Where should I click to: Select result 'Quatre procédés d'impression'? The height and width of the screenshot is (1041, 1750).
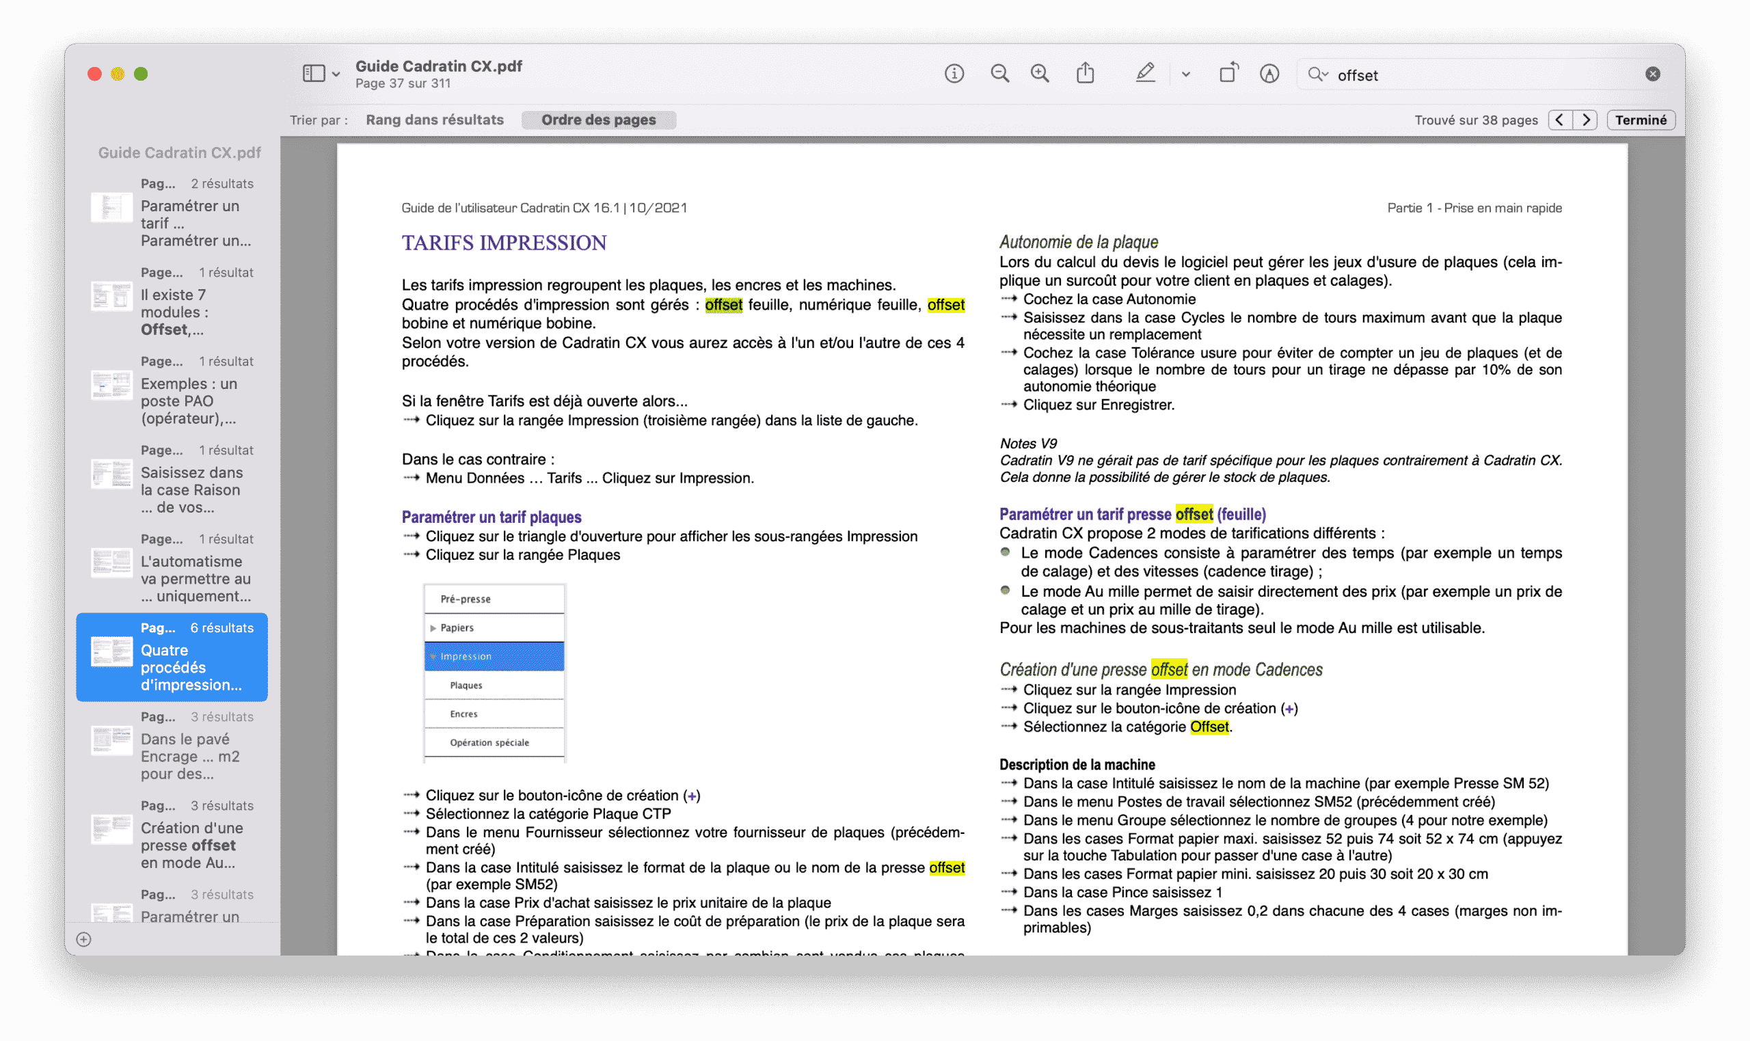(x=172, y=658)
